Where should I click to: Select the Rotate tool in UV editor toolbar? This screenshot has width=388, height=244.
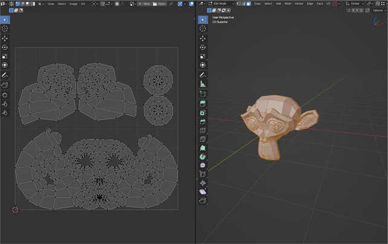coord(5,47)
